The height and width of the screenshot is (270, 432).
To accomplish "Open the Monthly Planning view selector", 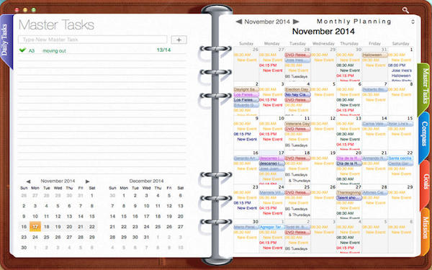I will (x=413, y=22).
